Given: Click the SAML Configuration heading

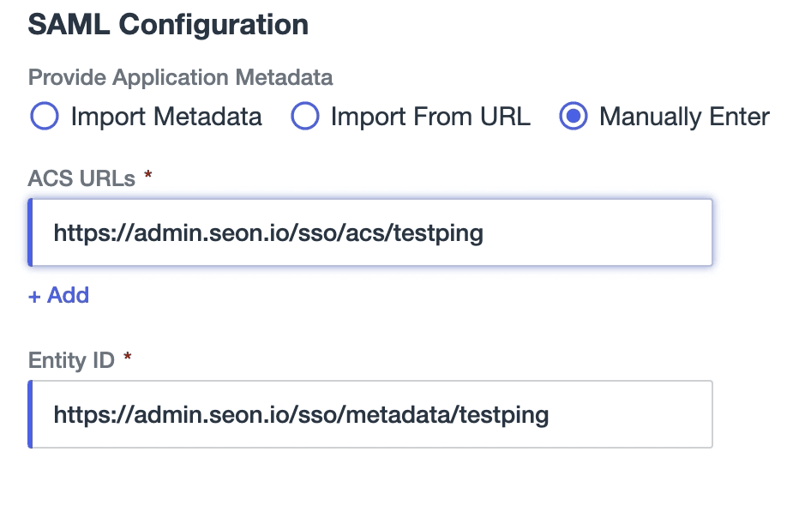Looking at the screenshot, I should (x=168, y=24).
